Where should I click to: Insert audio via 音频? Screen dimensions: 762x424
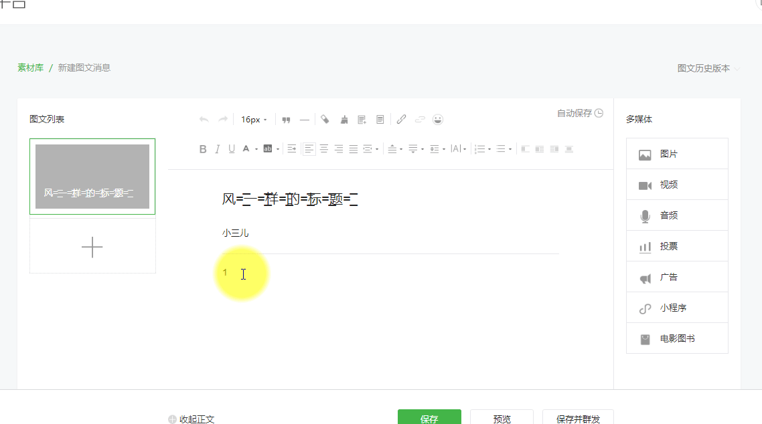tap(677, 215)
